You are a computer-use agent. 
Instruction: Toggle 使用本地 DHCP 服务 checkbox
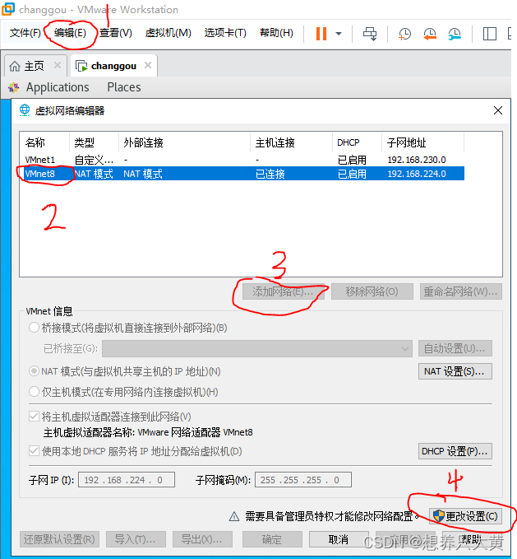[34, 451]
